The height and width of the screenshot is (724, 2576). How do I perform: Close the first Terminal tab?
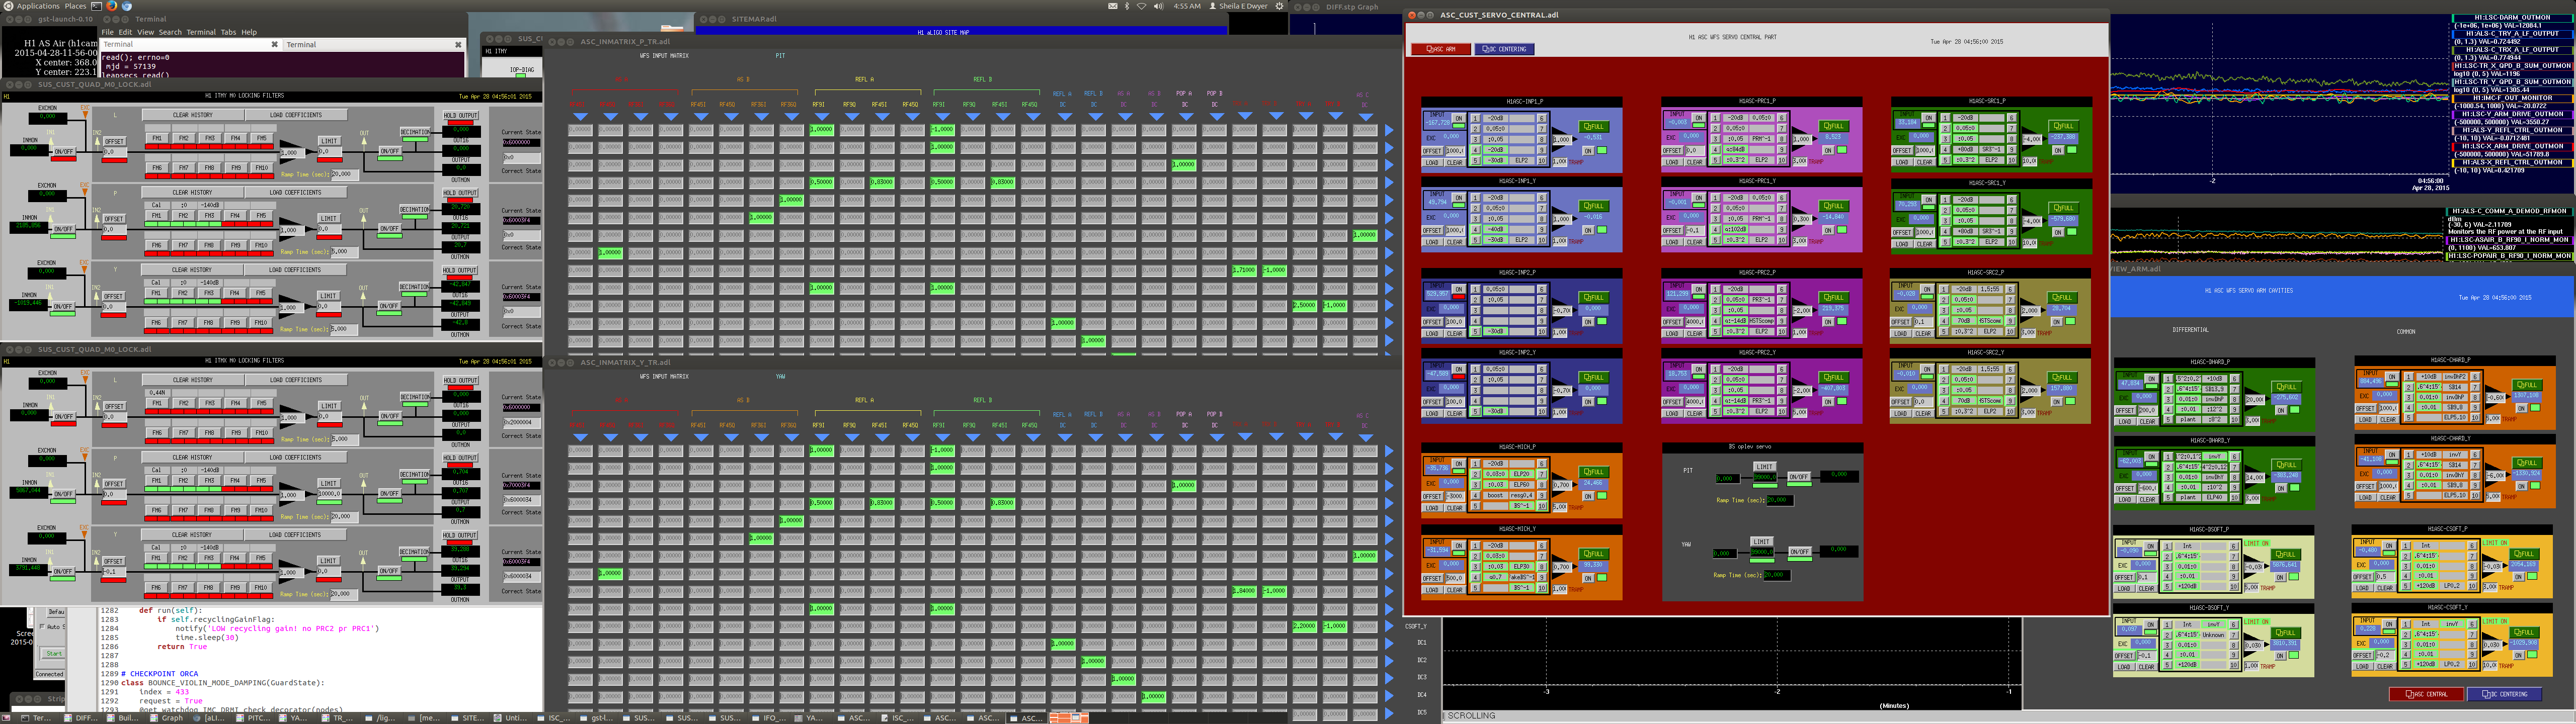274,44
